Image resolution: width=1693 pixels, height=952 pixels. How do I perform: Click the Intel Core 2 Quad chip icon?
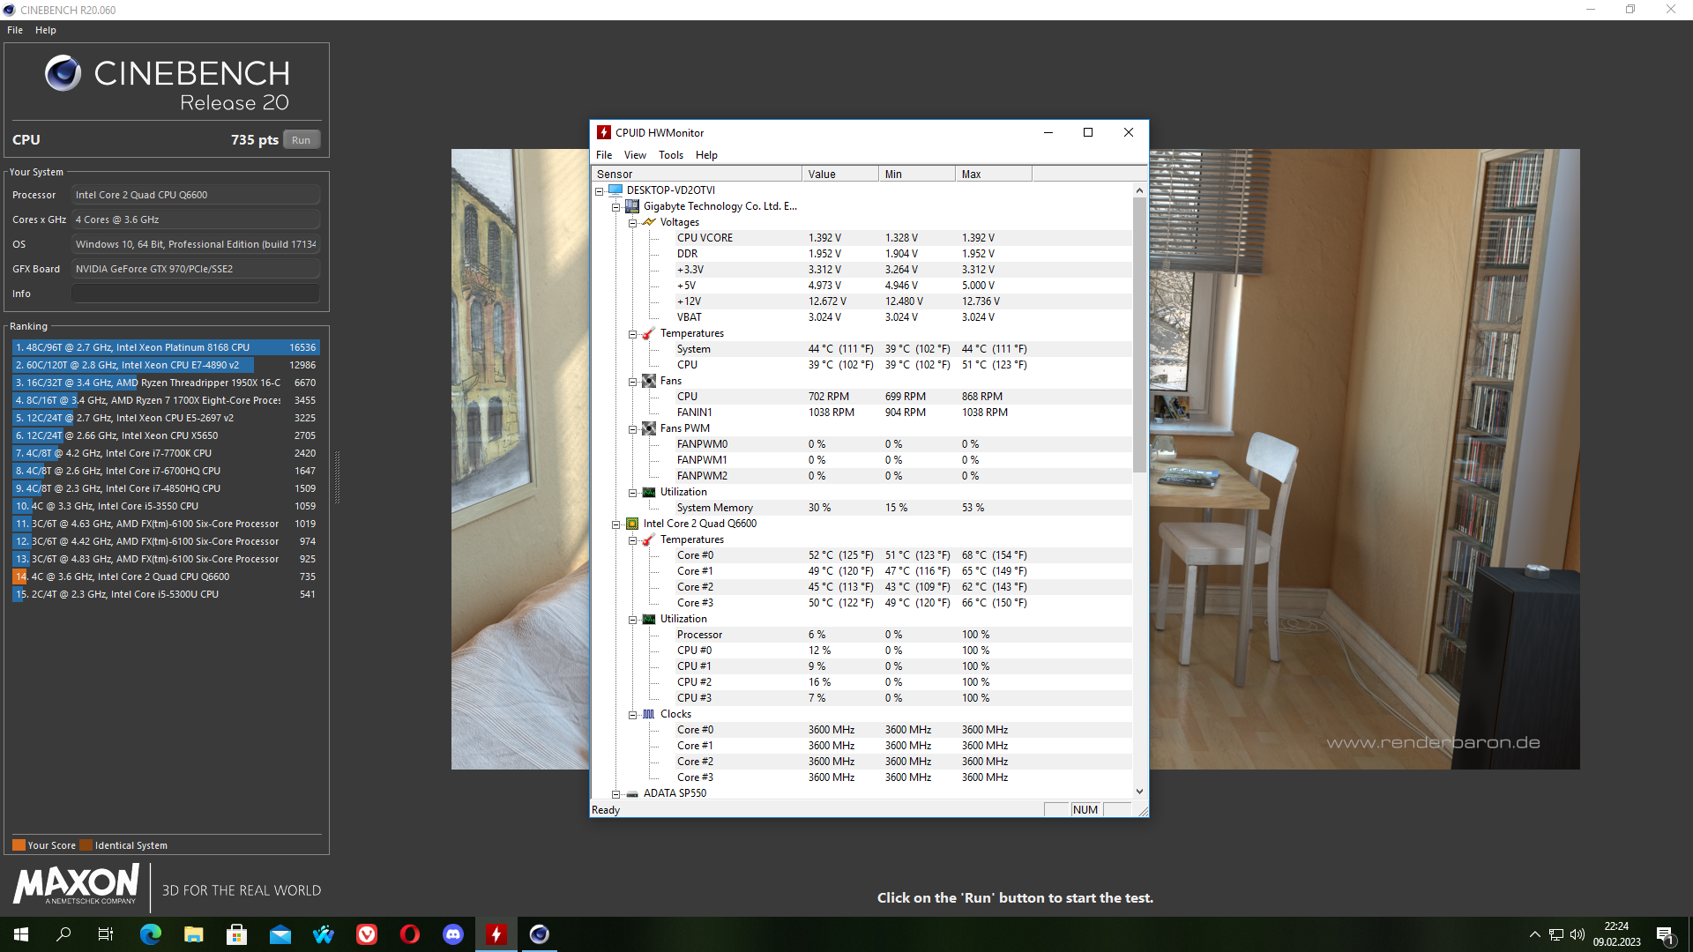click(632, 524)
